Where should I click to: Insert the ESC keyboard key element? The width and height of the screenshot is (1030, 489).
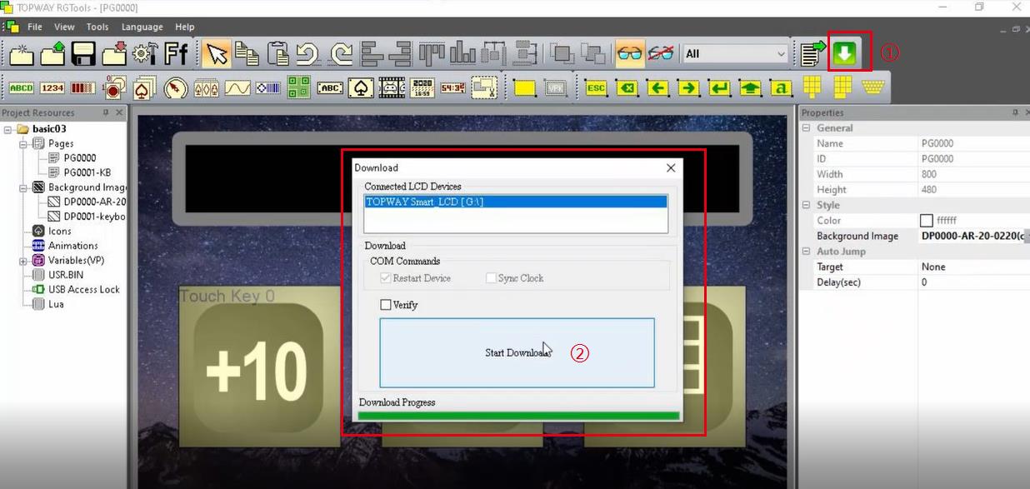pyautogui.click(x=596, y=87)
